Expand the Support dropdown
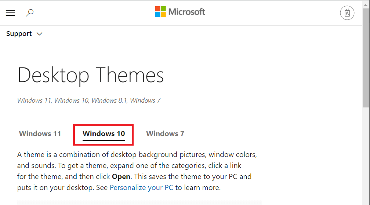The image size is (370, 205). 24,34
